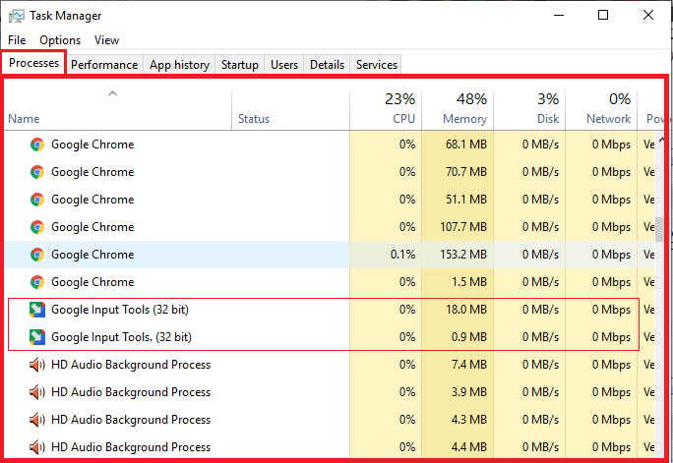
Task: Click Google Input Tools icon, 0.9 MB row
Action: tap(37, 337)
